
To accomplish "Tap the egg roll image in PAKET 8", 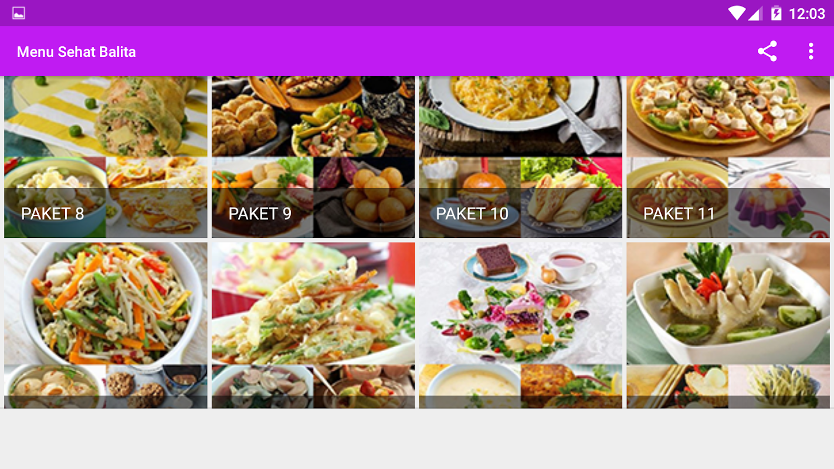I will point(106,117).
